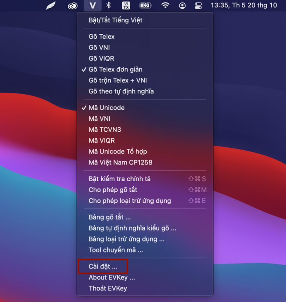Screen dimensions: 286x302
Task: Open the Creative Cloud menu bar icon
Action: click(73, 6)
